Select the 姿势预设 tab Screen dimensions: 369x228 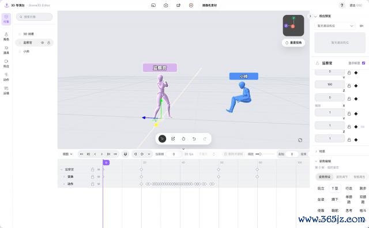[325, 177]
